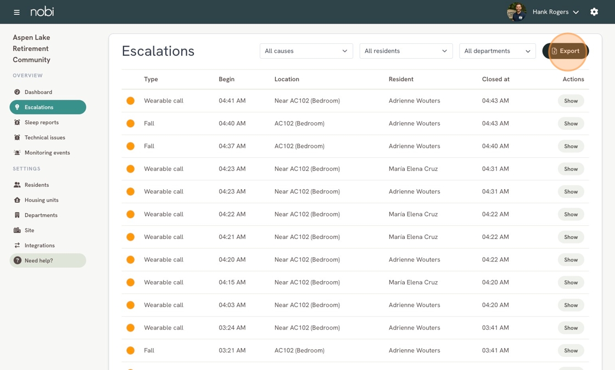Open the Hank Rogers user menu
The image size is (615, 370).
[x=555, y=12]
